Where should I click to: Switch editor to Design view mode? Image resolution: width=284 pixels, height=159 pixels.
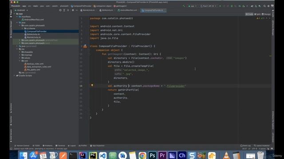266,14
